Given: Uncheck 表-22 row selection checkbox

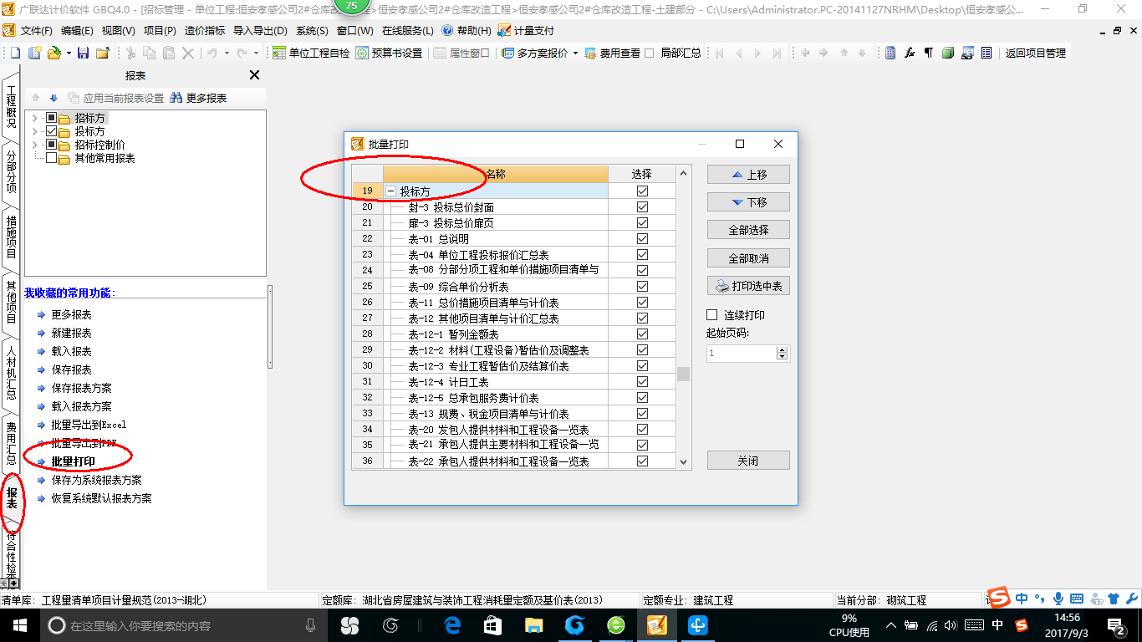Looking at the screenshot, I should (642, 461).
